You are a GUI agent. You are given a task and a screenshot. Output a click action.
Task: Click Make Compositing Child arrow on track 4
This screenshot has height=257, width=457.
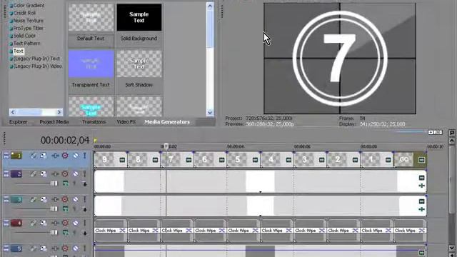tap(84, 233)
